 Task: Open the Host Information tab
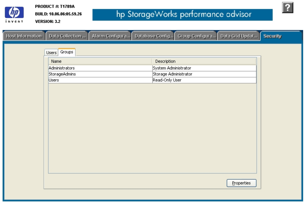coord(24,36)
